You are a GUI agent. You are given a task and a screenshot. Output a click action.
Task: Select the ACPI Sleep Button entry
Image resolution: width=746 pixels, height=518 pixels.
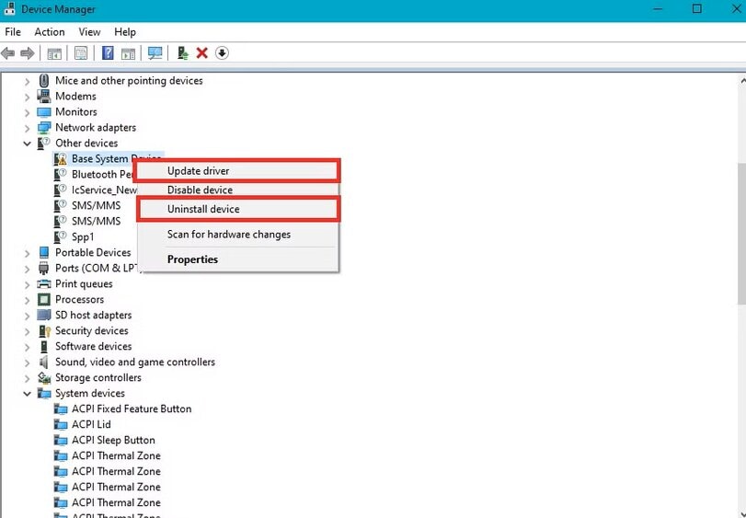click(113, 440)
